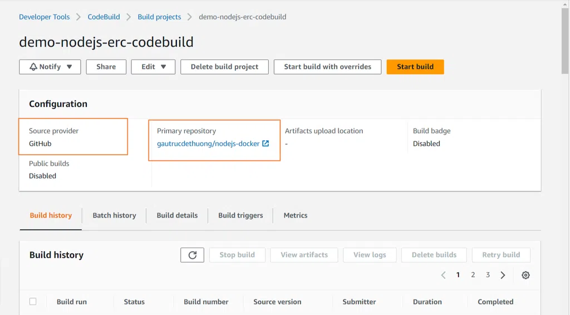570x315 pixels.
Task: Switch to the Batch history tab
Action: coord(114,215)
